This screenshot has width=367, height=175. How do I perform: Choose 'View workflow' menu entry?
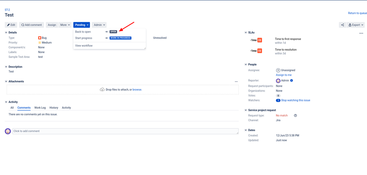coord(109,46)
